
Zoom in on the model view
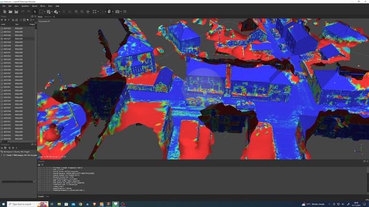pos(76,11)
